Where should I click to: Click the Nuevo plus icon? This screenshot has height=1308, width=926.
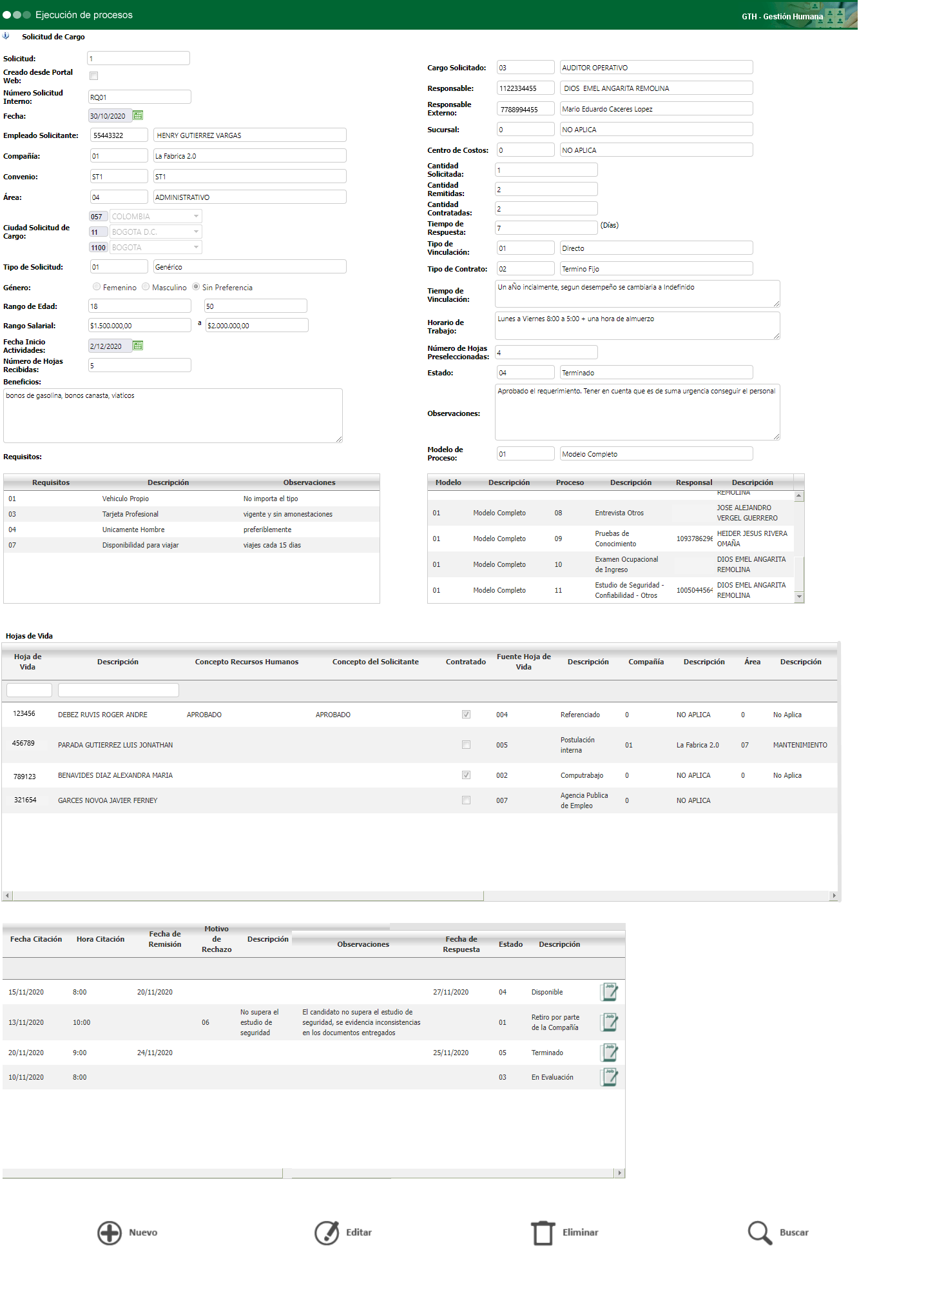pos(110,1233)
